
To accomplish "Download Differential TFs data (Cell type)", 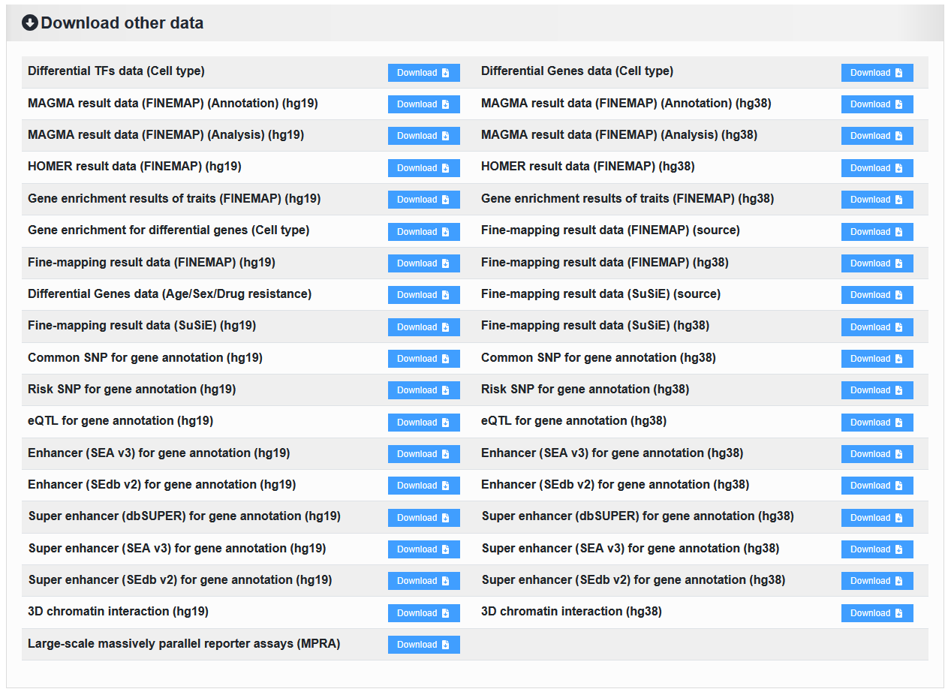I will (424, 73).
